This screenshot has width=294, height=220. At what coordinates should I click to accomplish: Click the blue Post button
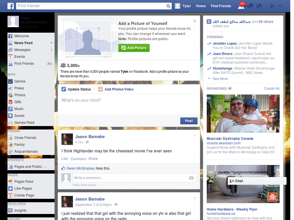pyautogui.click(x=189, y=121)
